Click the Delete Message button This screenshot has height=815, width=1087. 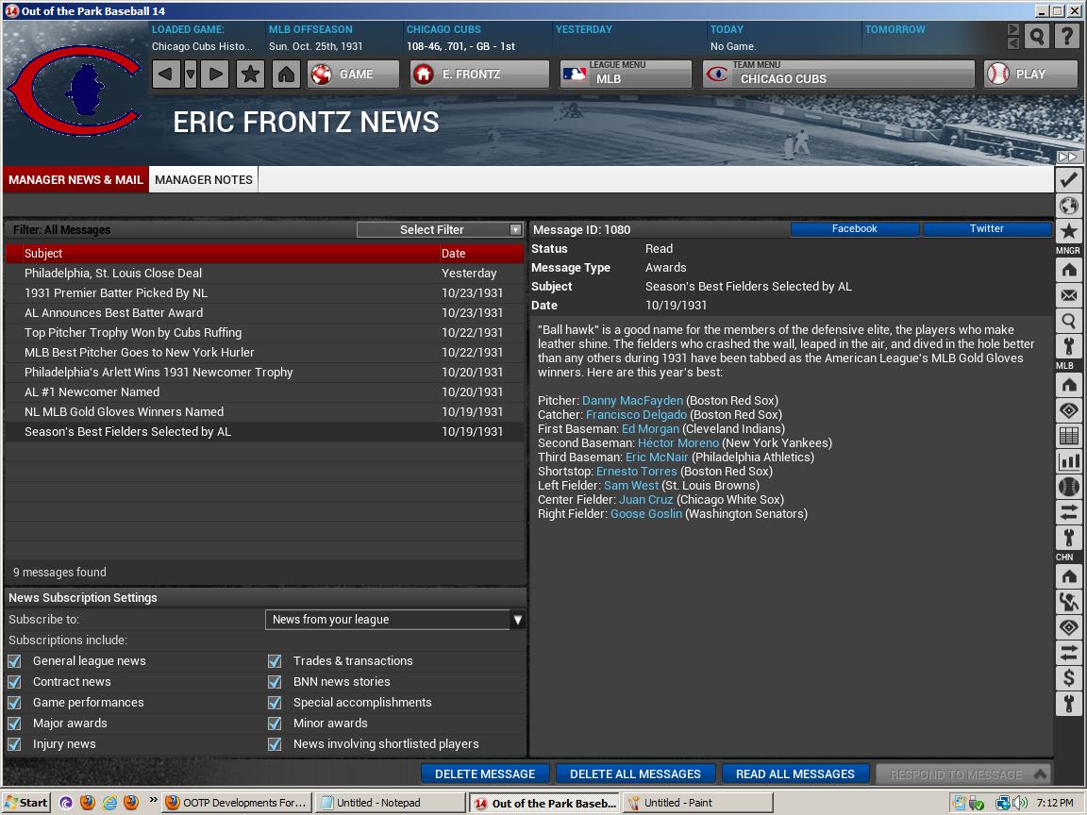485,773
